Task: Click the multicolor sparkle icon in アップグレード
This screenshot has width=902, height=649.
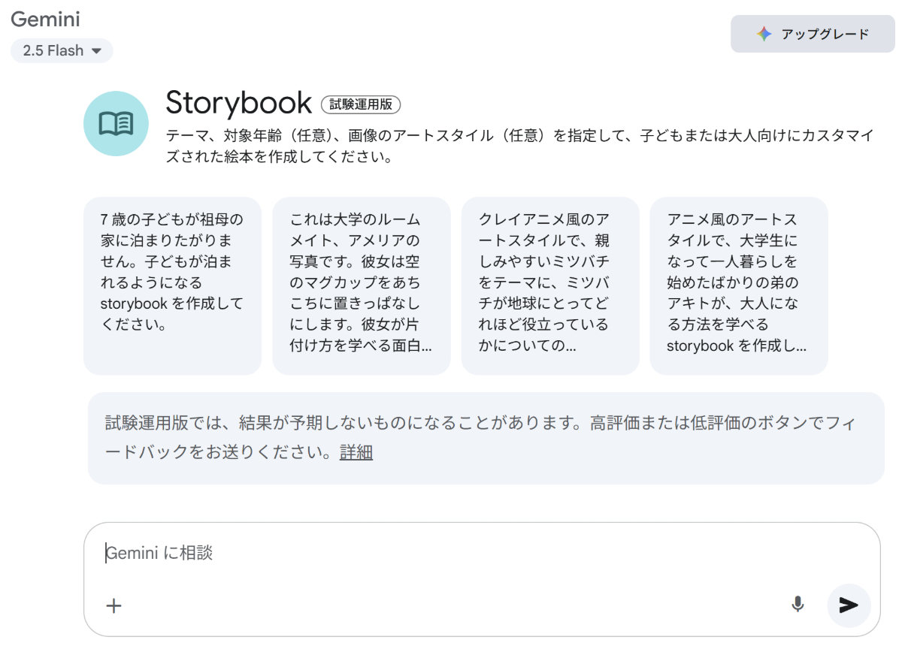Action: point(764,34)
